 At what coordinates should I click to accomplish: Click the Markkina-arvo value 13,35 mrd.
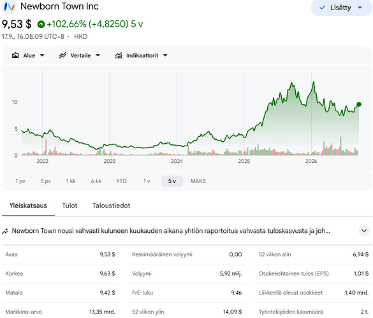click(x=102, y=312)
